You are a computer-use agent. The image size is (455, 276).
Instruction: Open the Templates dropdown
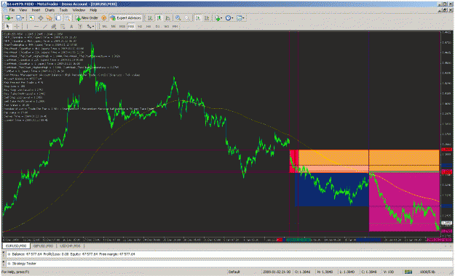pyautogui.click(x=240, y=18)
